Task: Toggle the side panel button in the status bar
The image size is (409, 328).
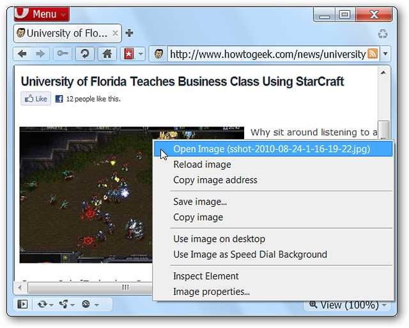Action: coord(22,304)
